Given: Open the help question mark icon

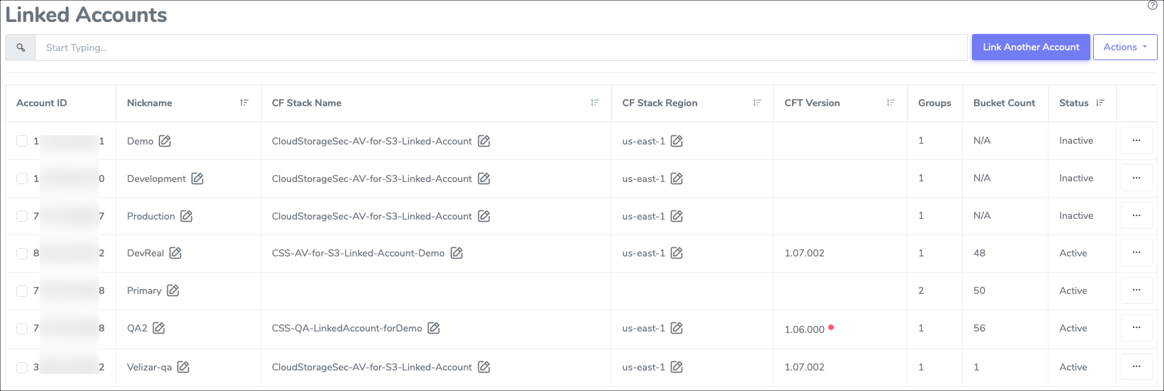Looking at the screenshot, I should click(x=1153, y=5).
